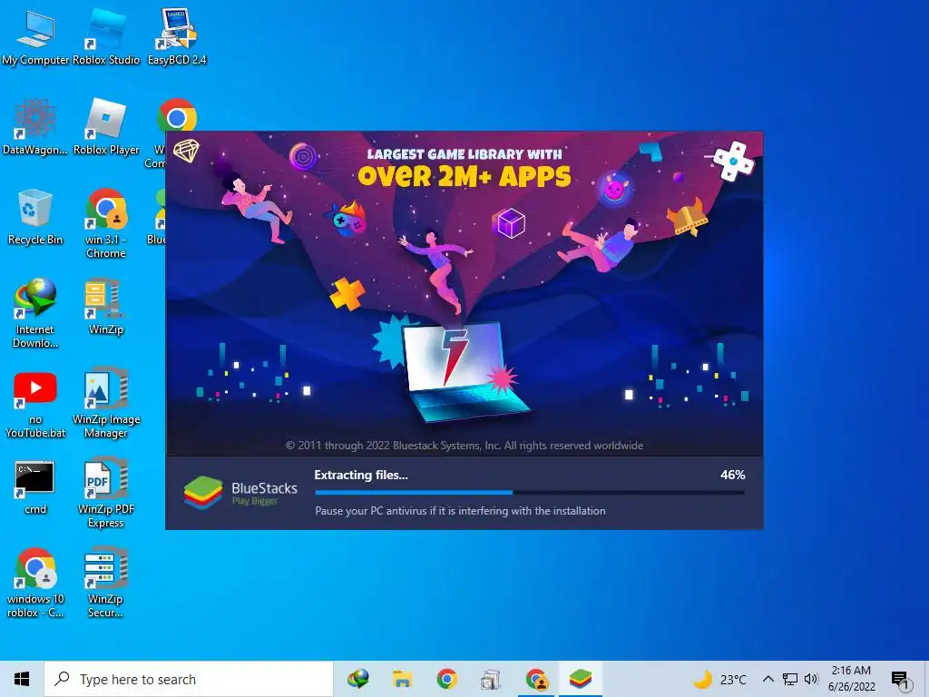The height and width of the screenshot is (697, 929).
Task: Open Internet Download Manager desktop shortcut
Action: [35, 313]
